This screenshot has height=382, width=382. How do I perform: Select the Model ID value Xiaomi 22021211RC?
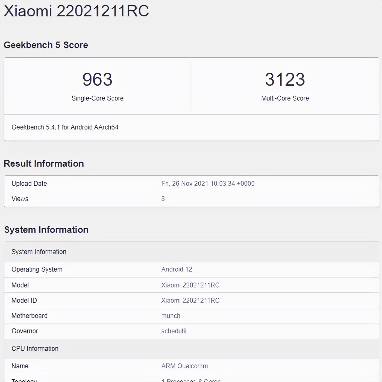pos(190,300)
